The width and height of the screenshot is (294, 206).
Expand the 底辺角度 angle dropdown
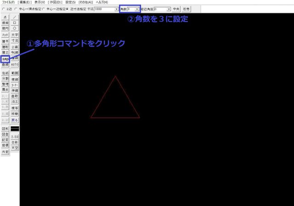click(x=169, y=9)
